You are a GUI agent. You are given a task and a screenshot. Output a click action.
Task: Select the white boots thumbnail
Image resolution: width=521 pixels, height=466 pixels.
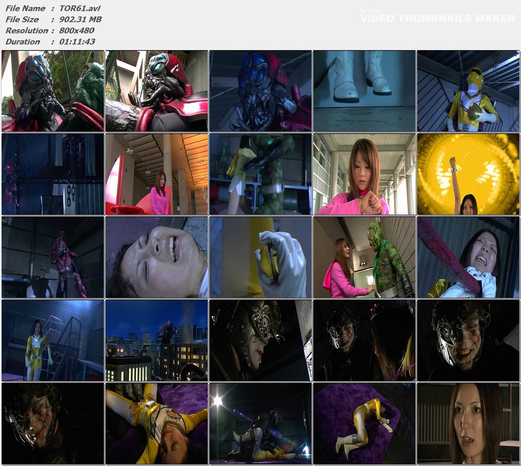[x=364, y=91]
